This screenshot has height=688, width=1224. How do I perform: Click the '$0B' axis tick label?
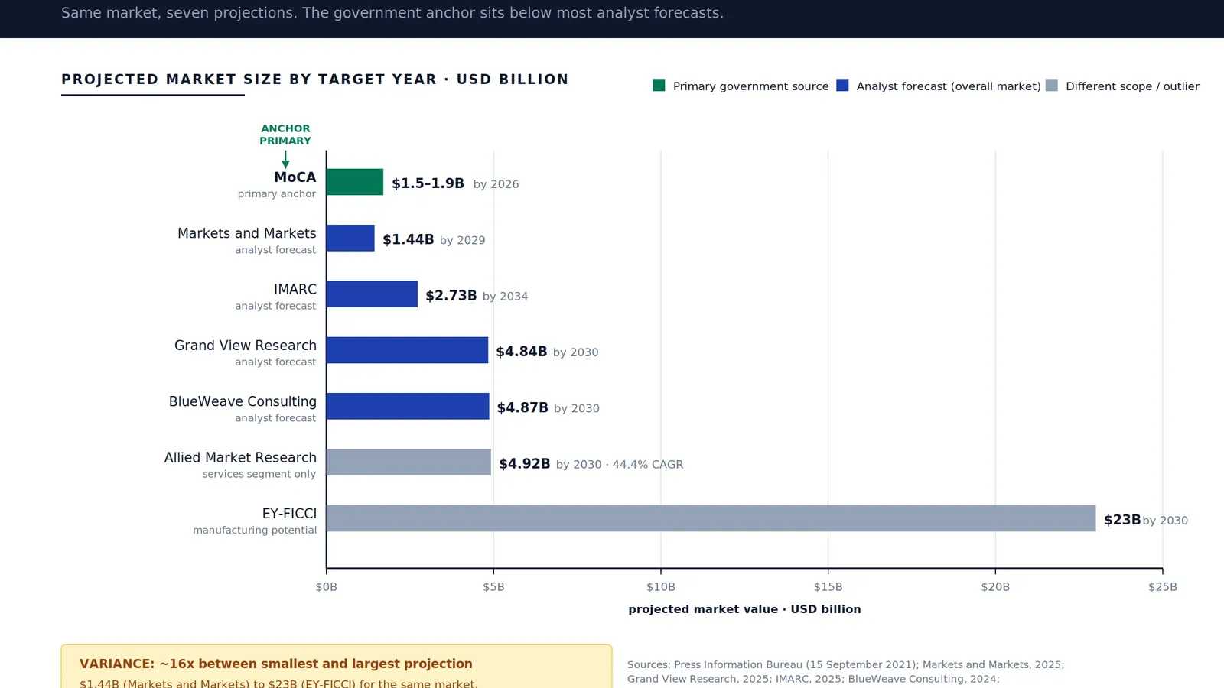coord(327,587)
